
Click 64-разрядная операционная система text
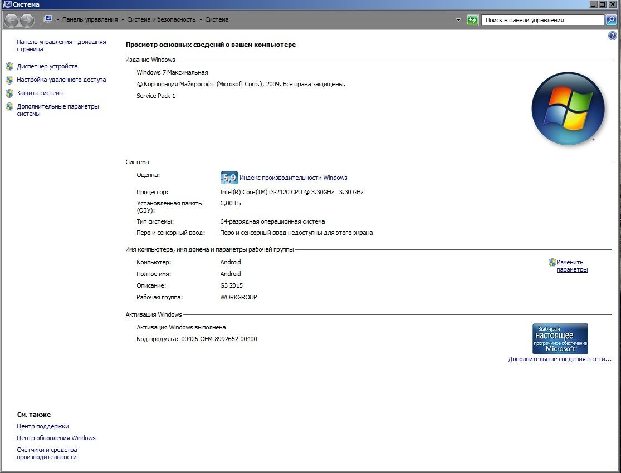click(272, 222)
